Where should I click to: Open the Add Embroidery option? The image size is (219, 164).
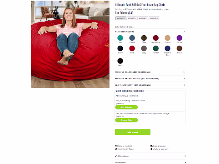point(150,85)
